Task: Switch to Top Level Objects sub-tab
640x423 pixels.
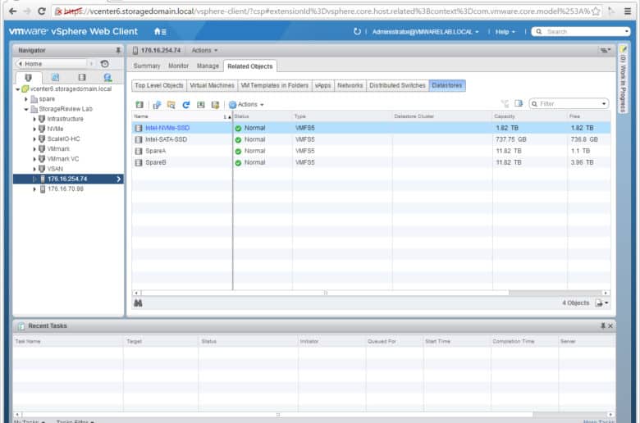Action: pyautogui.click(x=159, y=85)
